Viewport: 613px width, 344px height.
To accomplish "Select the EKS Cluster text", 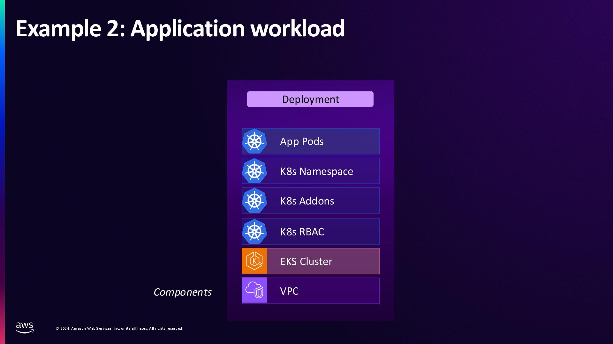I will tap(306, 262).
